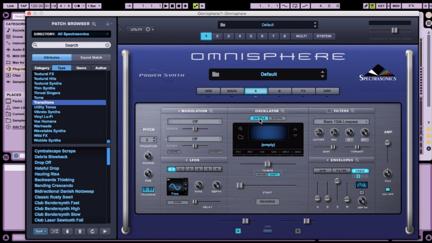The image size is (432, 243).
Task: Open soundsource browser folder icon
Action: point(240,137)
